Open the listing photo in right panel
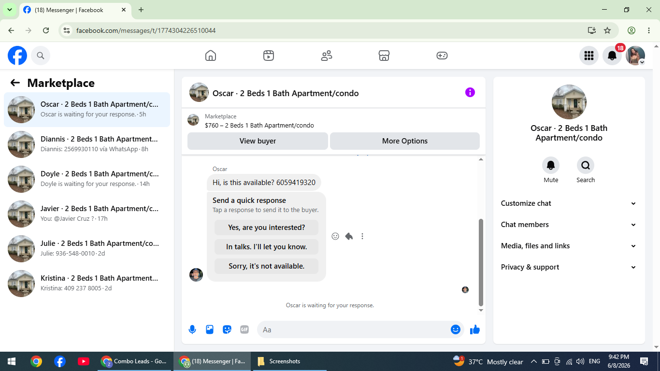This screenshot has height=371, width=660. [569, 102]
